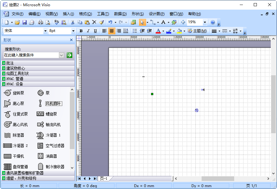Expand the 建筑物核心 stencil
This screenshot has width=277, height=189.
pos(38,68)
